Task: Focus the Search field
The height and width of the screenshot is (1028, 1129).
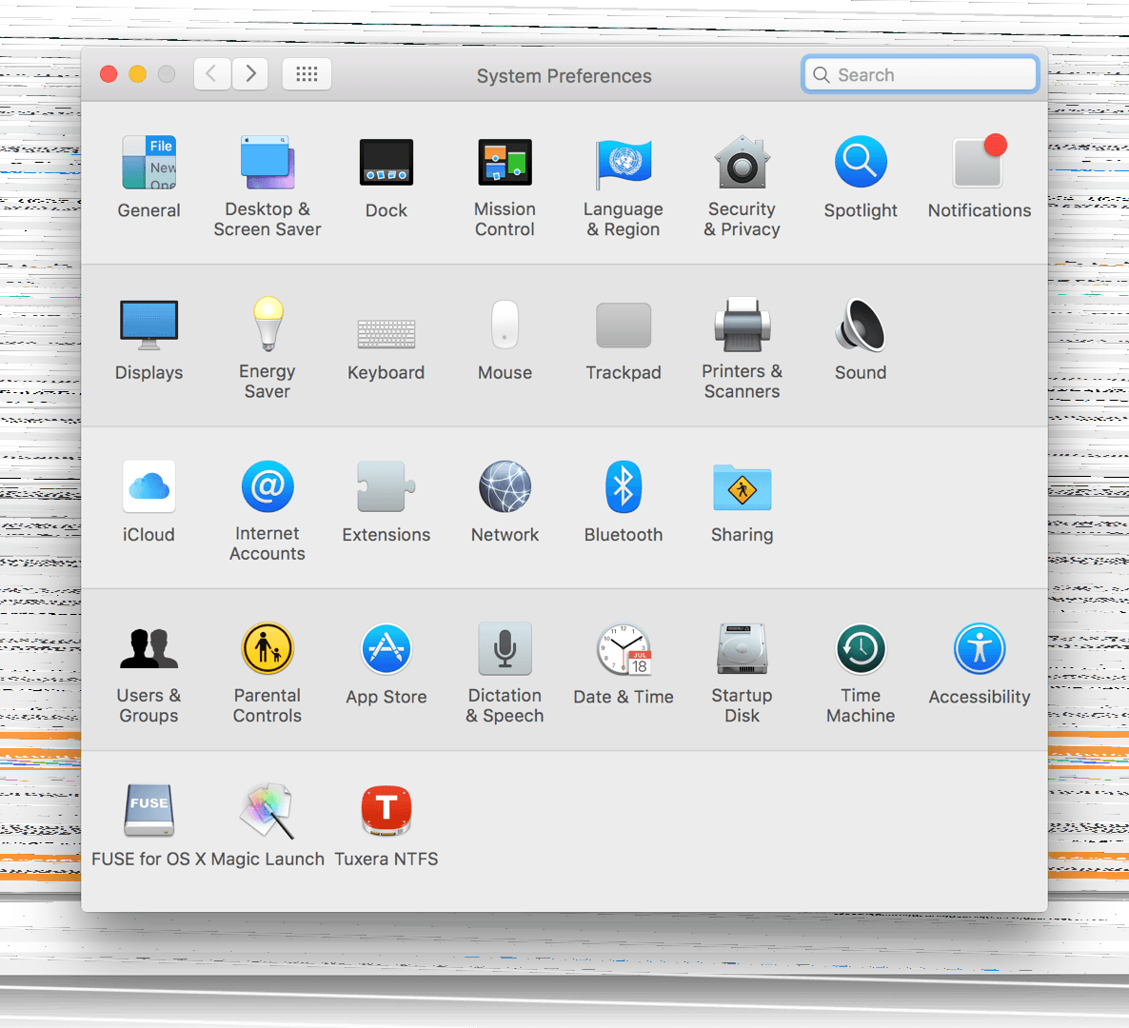Action: tap(921, 74)
